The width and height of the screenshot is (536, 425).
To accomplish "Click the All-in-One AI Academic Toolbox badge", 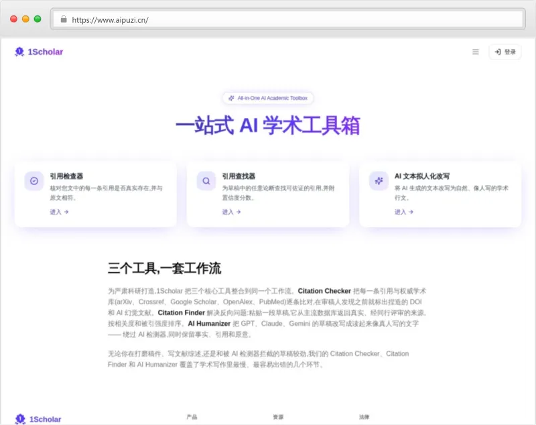I will pos(267,98).
